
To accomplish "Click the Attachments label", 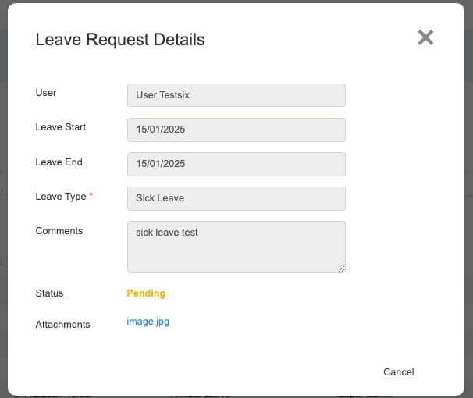I will 62,325.
